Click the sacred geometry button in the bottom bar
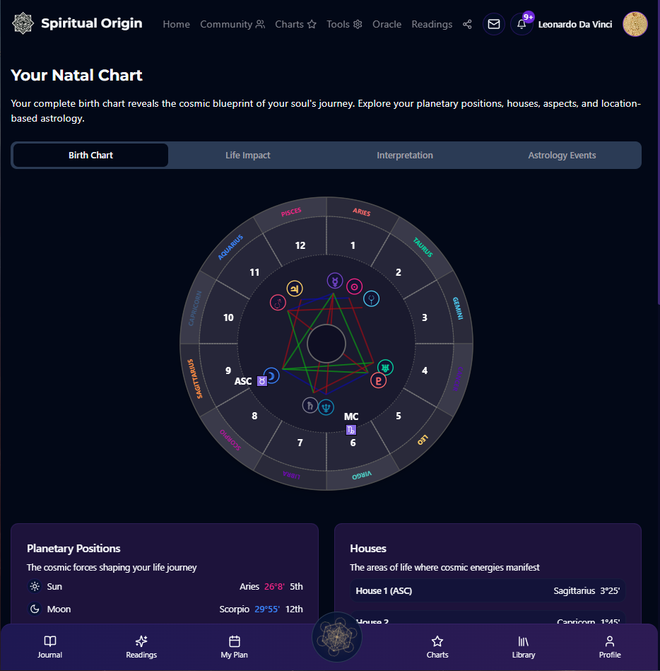The height and width of the screenshot is (671, 660). pos(337,637)
